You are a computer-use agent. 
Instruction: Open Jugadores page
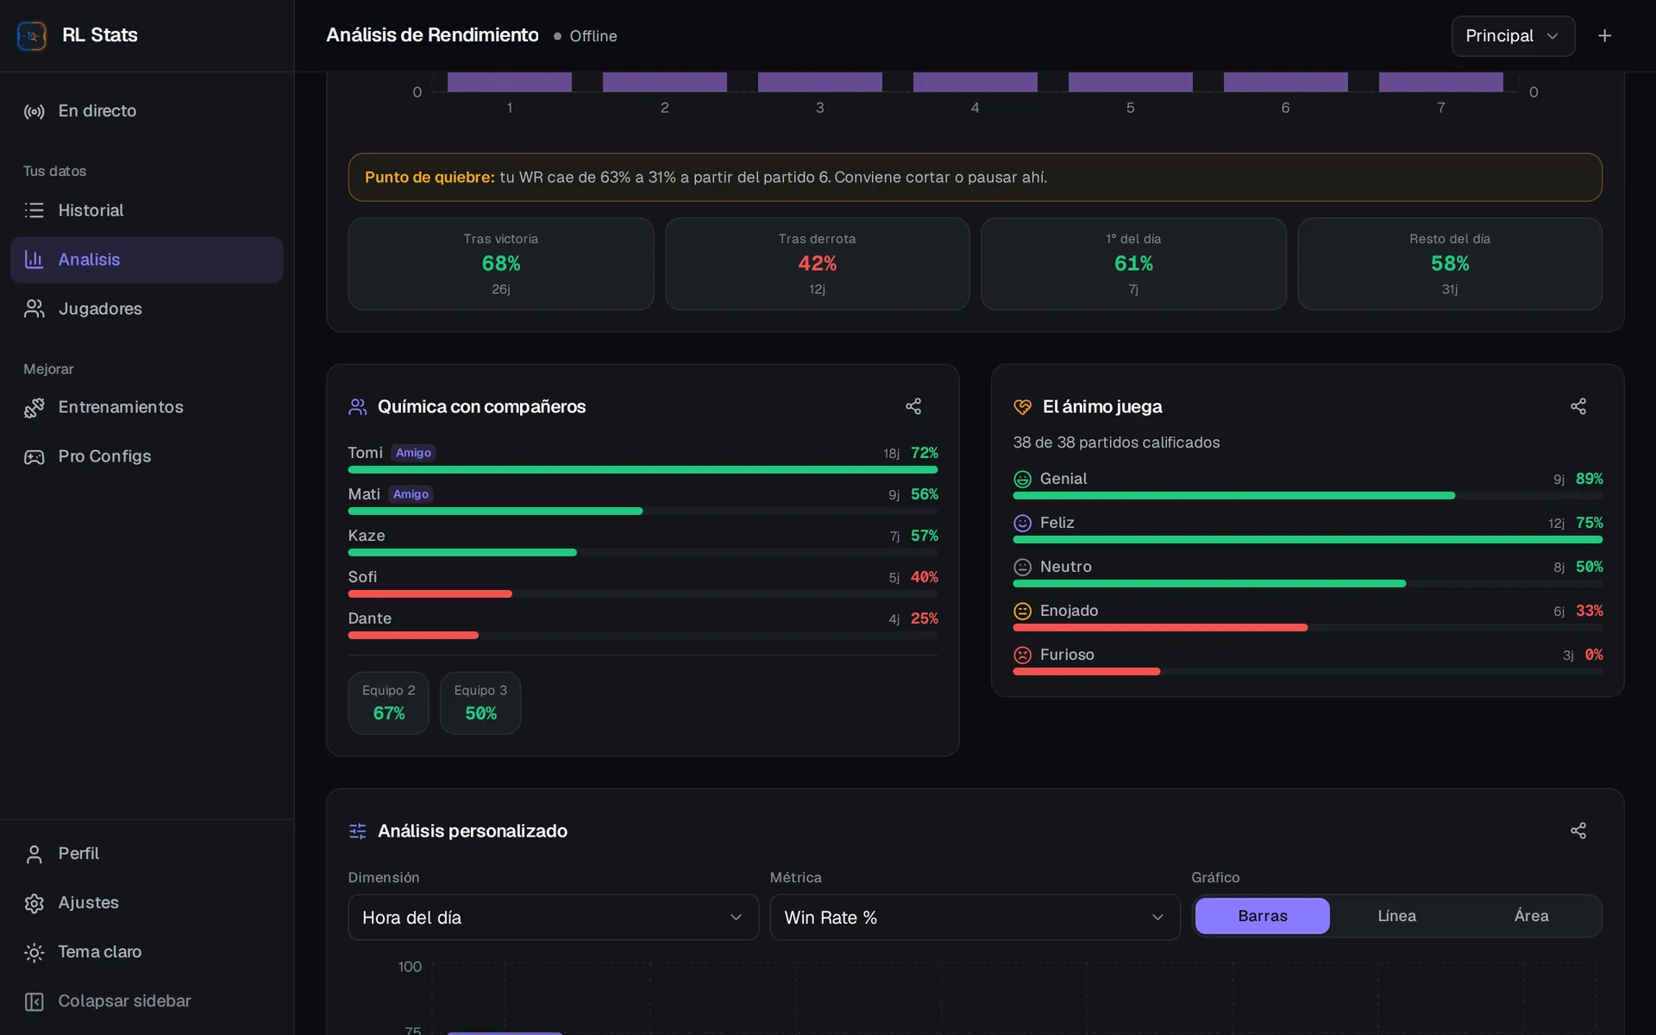pos(147,309)
